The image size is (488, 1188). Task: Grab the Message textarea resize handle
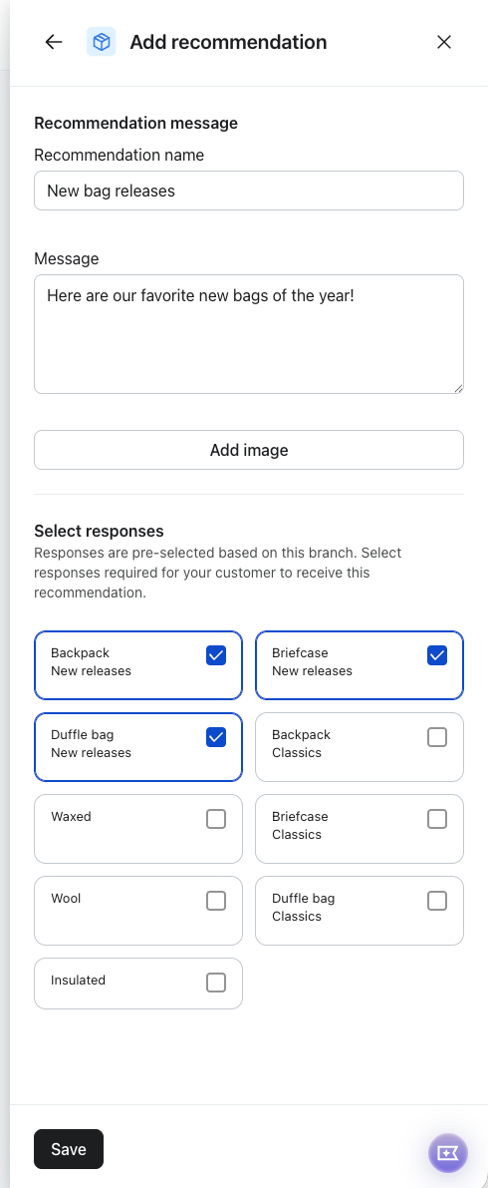(458, 388)
